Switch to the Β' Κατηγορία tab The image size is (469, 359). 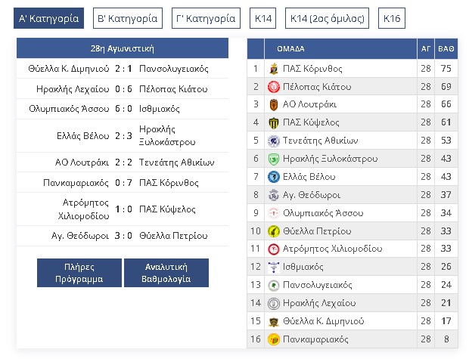(x=126, y=18)
